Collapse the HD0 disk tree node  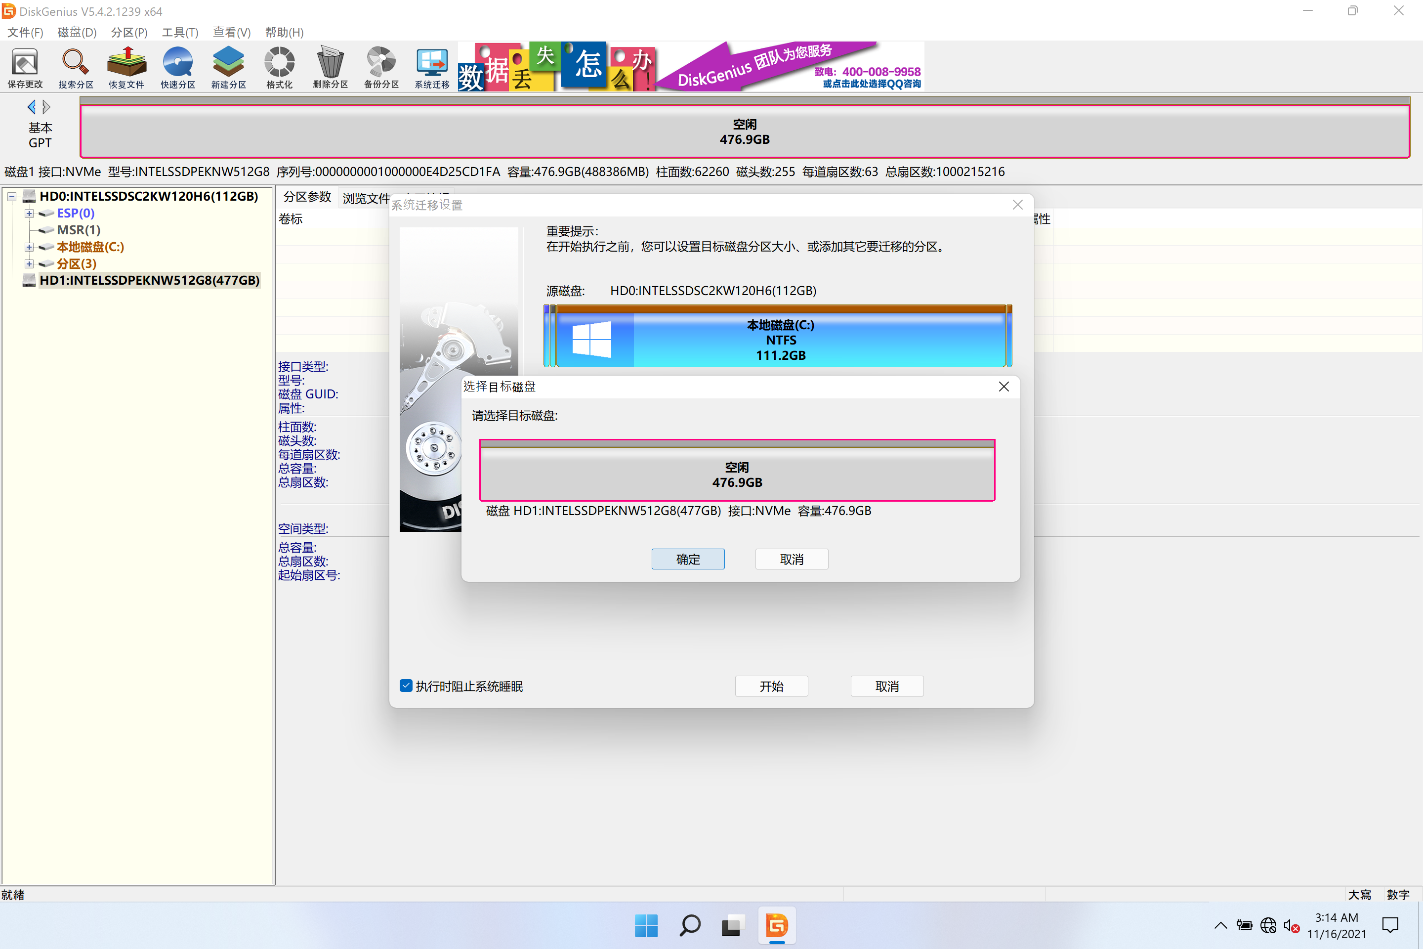click(12, 196)
